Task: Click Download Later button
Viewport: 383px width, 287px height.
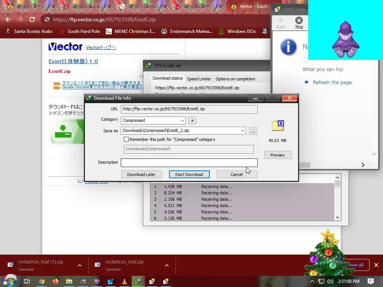Action: point(141,175)
